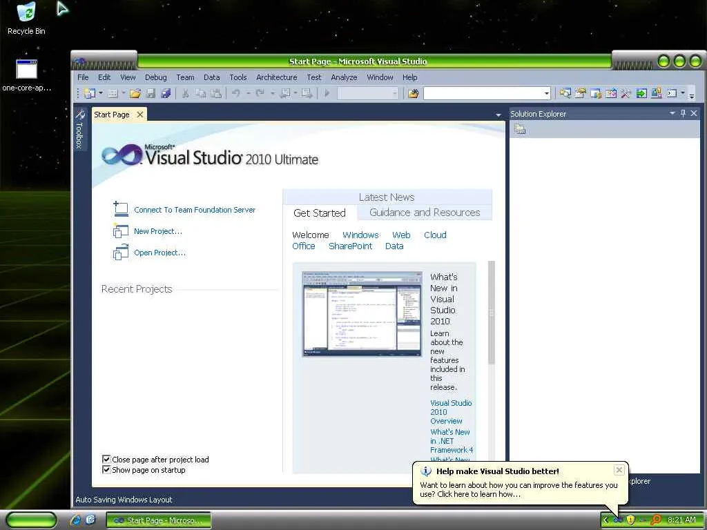
Task: Open Extension Manager toolbar icon
Action: pos(657,93)
